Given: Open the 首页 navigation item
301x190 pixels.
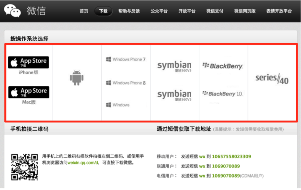Looking at the screenshot, I should 84,11.
